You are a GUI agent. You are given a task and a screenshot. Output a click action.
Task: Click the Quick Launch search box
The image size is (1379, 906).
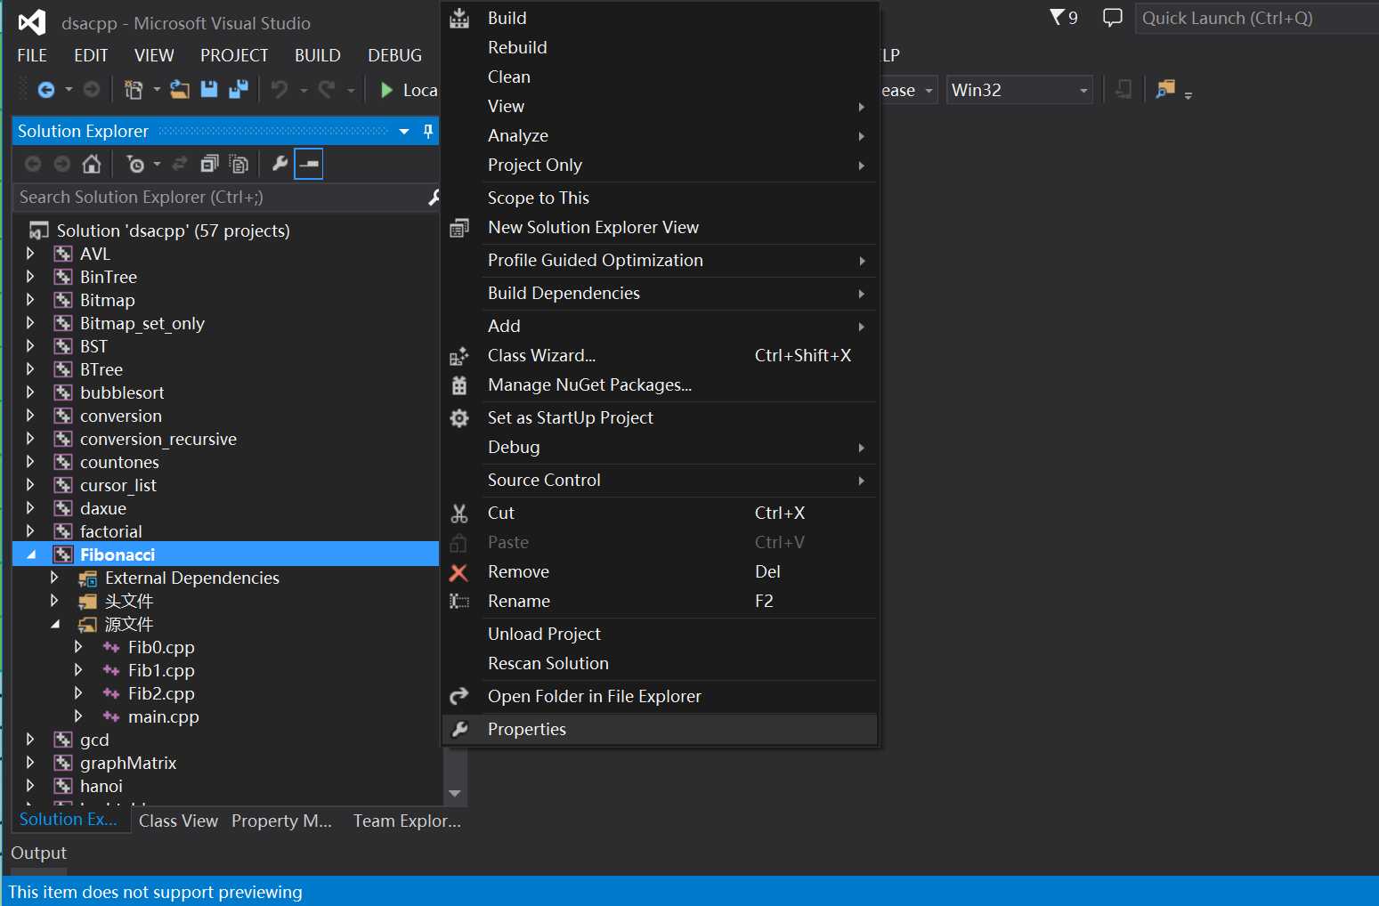point(1256,18)
